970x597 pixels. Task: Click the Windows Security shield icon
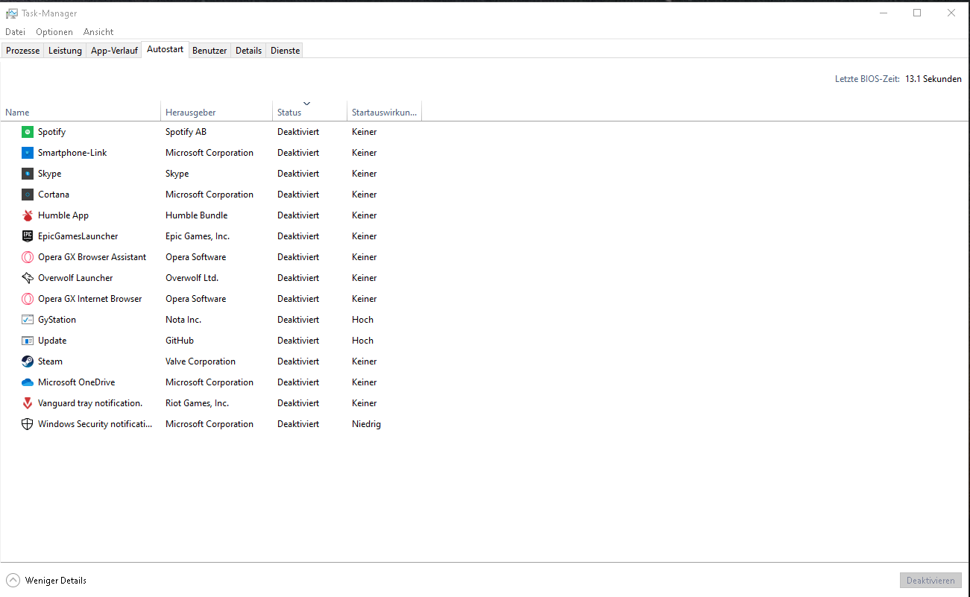(x=28, y=424)
